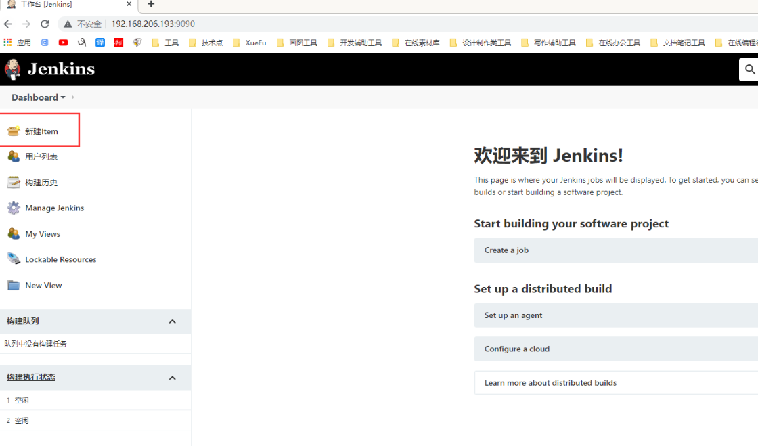The width and height of the screenshot is (758, 446).
Task: Open the XueFu bookmark folder
Action: pos(250,43)
